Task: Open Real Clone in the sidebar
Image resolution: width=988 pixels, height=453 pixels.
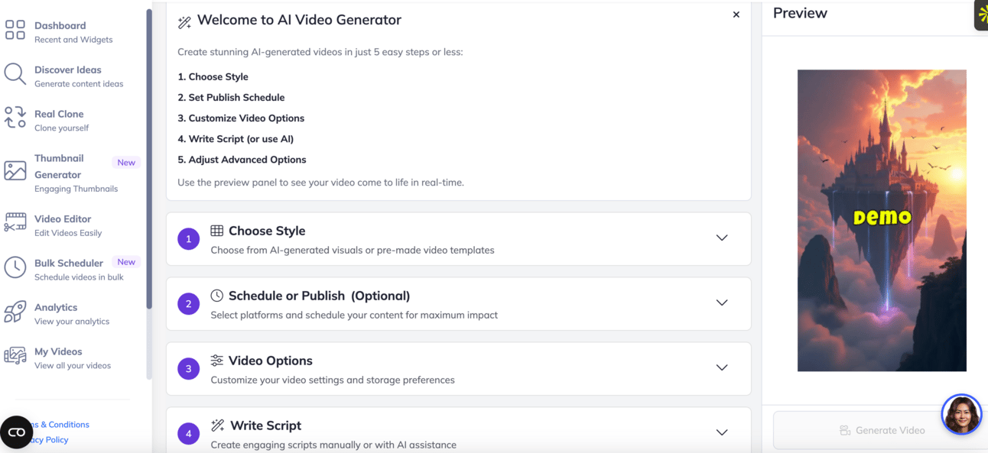Action: (x=73, y=120)
